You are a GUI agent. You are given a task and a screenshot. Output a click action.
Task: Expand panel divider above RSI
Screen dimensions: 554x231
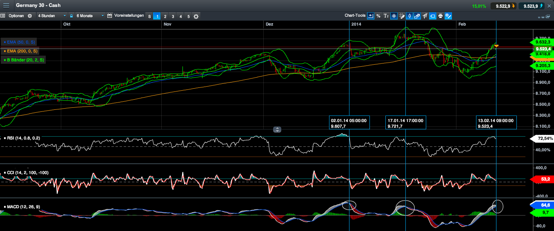click(277, 130)
